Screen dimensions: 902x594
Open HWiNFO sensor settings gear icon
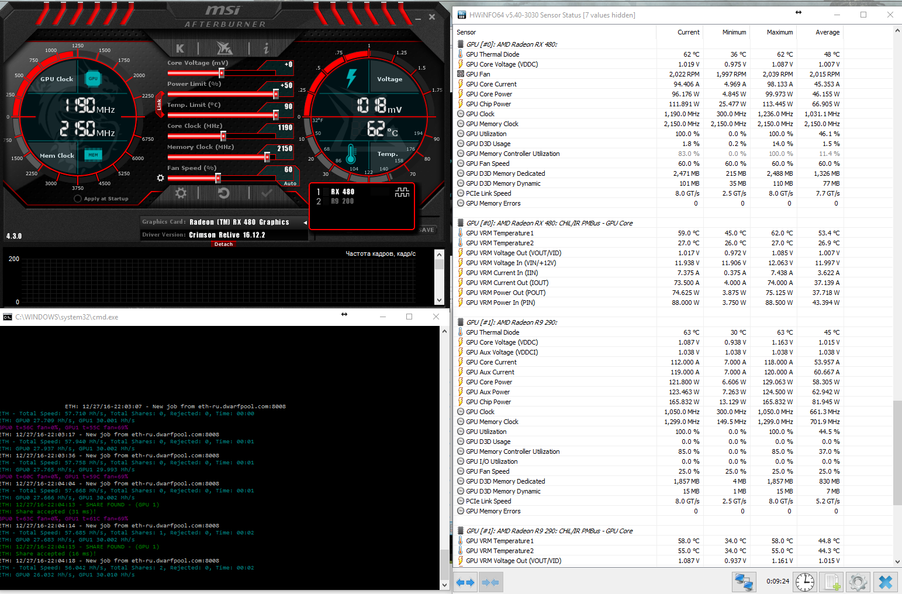858,582
